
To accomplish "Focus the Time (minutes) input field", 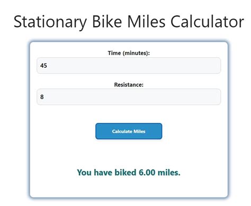I will pos(129,66).
